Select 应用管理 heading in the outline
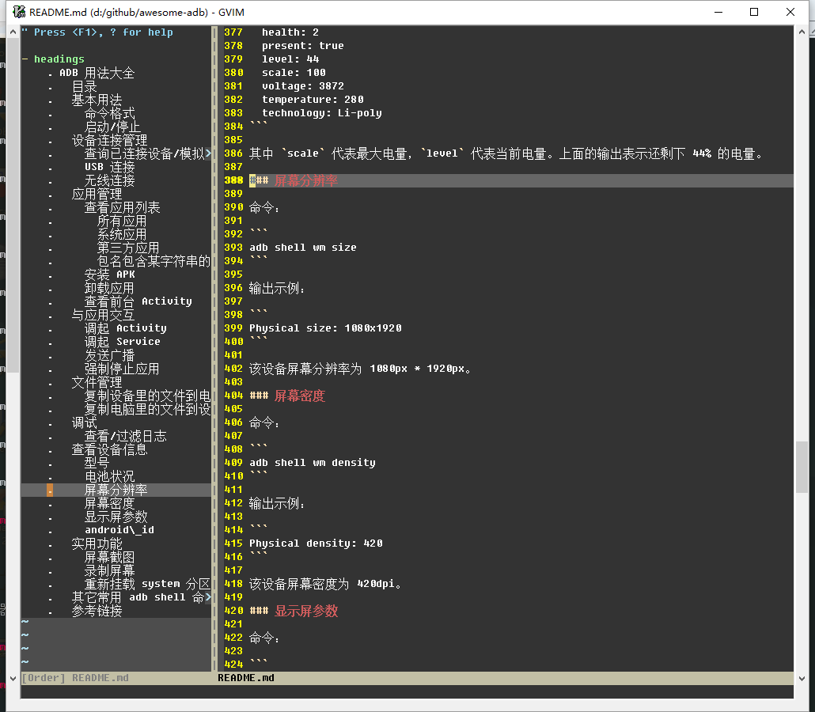Viewport: 815px width, 712px height. click(97, 194)
